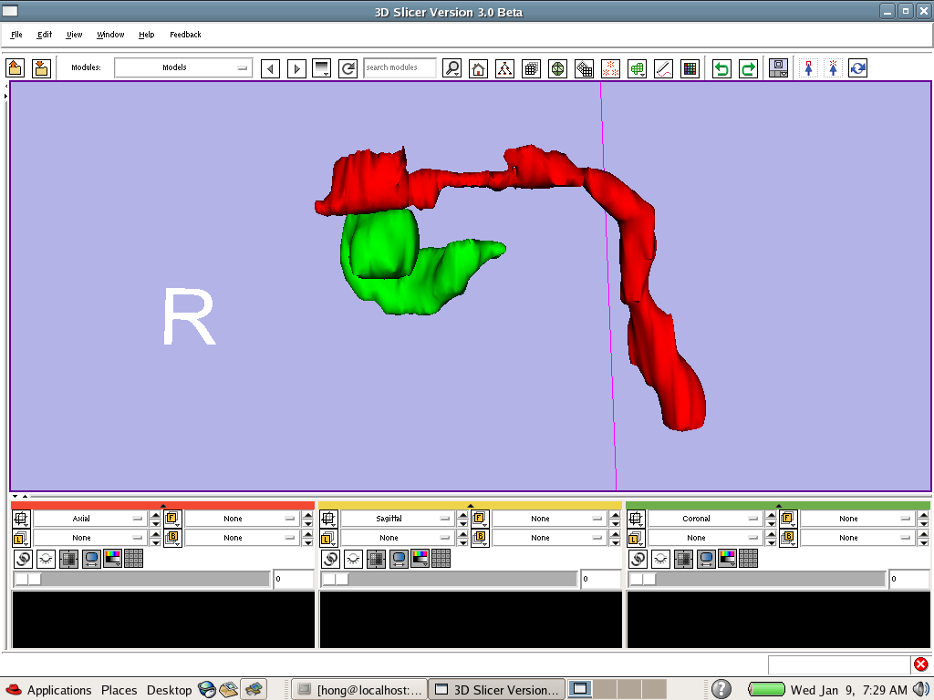Click the redo arrow icon
This screenshot has width=934, height=700.
click(x=748, y=68)
